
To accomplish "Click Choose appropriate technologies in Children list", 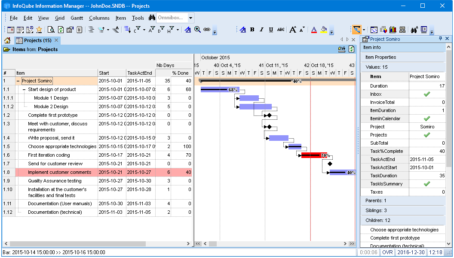I will click(x=404, y=230).
